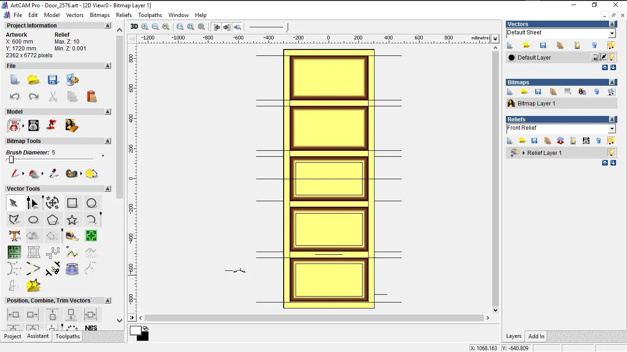Click the 3D view button
Viewport: 627px width, 352px height.
[x=134, y=27]
